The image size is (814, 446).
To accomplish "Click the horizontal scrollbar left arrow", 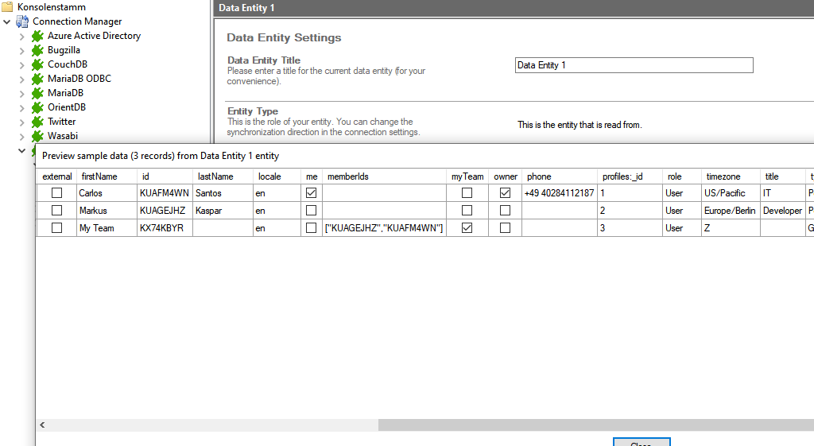I will click(42, 425).
